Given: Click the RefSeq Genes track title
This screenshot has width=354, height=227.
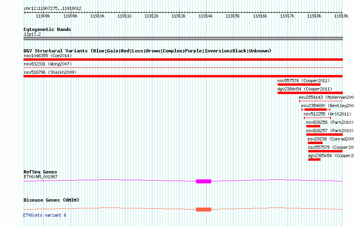Looking at the screenshot, I should tap(41, 172).
